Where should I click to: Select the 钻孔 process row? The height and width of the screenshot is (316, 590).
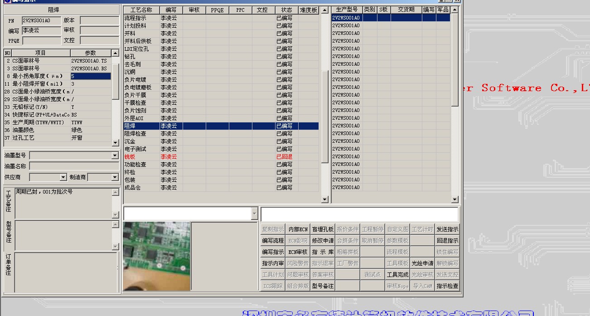point(221,57)
